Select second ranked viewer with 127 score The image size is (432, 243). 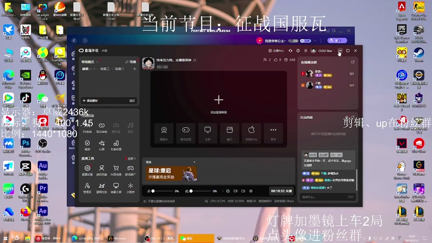coord(327,85)
